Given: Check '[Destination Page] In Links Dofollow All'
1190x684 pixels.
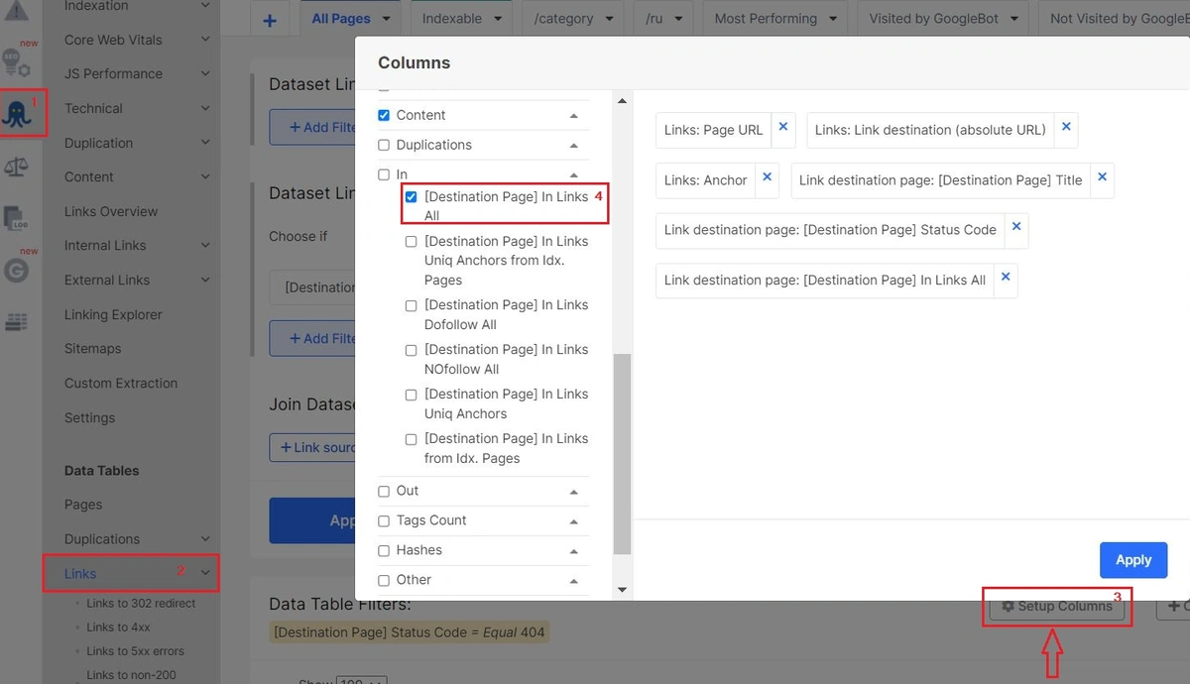Looking at the screenshot, I should [411, 306].
